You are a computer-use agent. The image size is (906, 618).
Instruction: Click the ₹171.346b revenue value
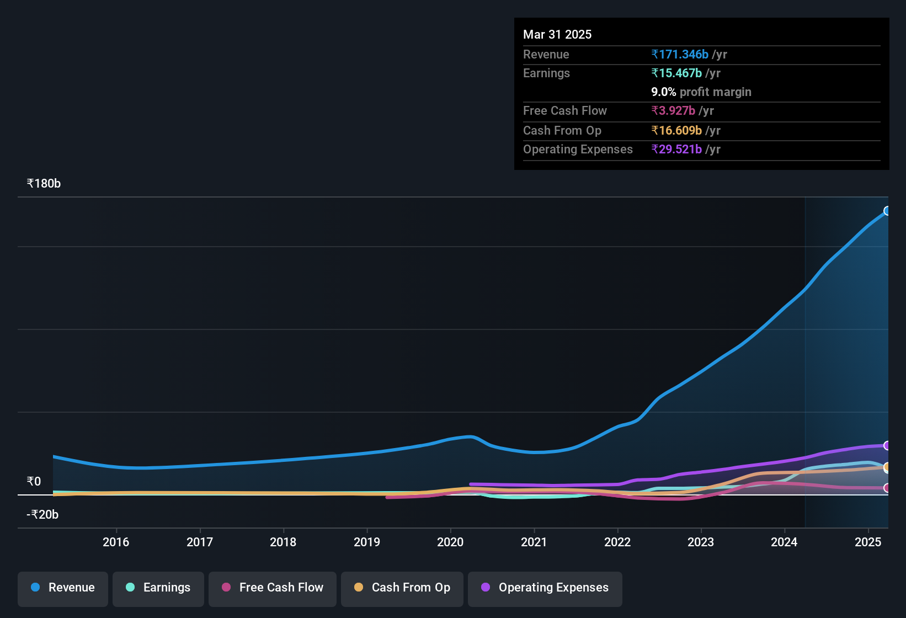[x=680, y=54]
